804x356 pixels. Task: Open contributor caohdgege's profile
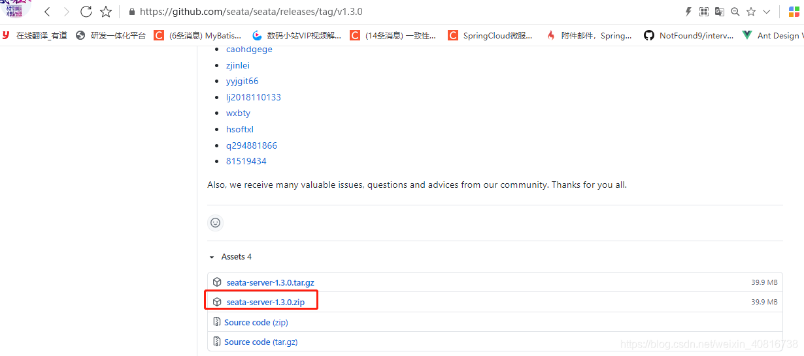(x=249, y=50)
